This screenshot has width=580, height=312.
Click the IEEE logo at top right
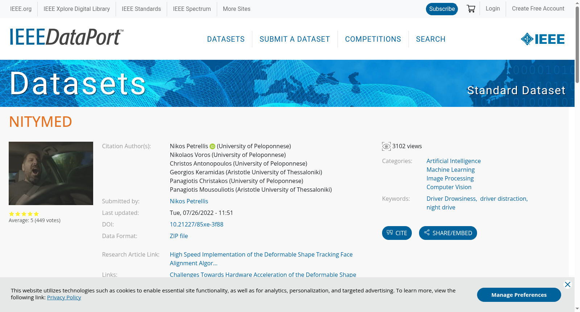point(543,39)
